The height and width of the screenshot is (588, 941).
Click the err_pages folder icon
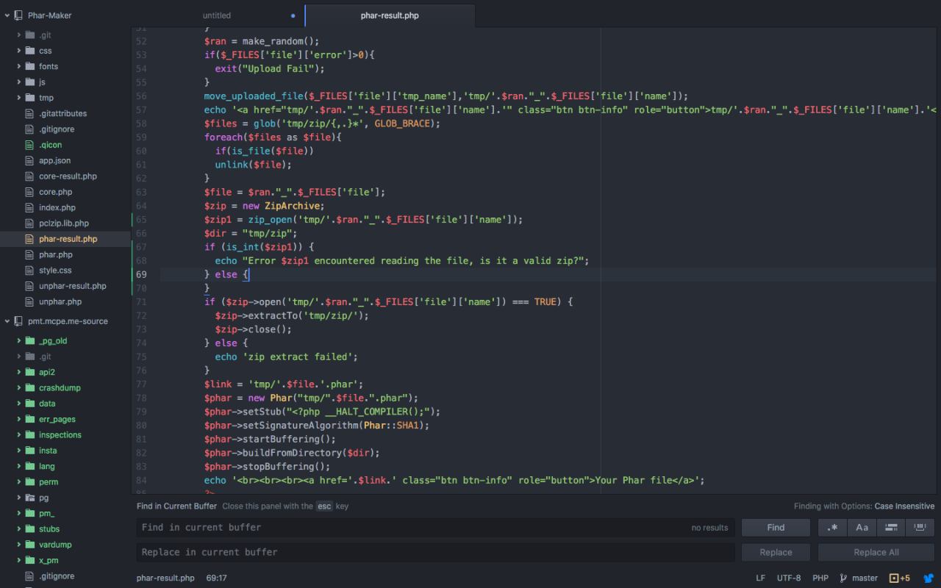tap(30, 419)
